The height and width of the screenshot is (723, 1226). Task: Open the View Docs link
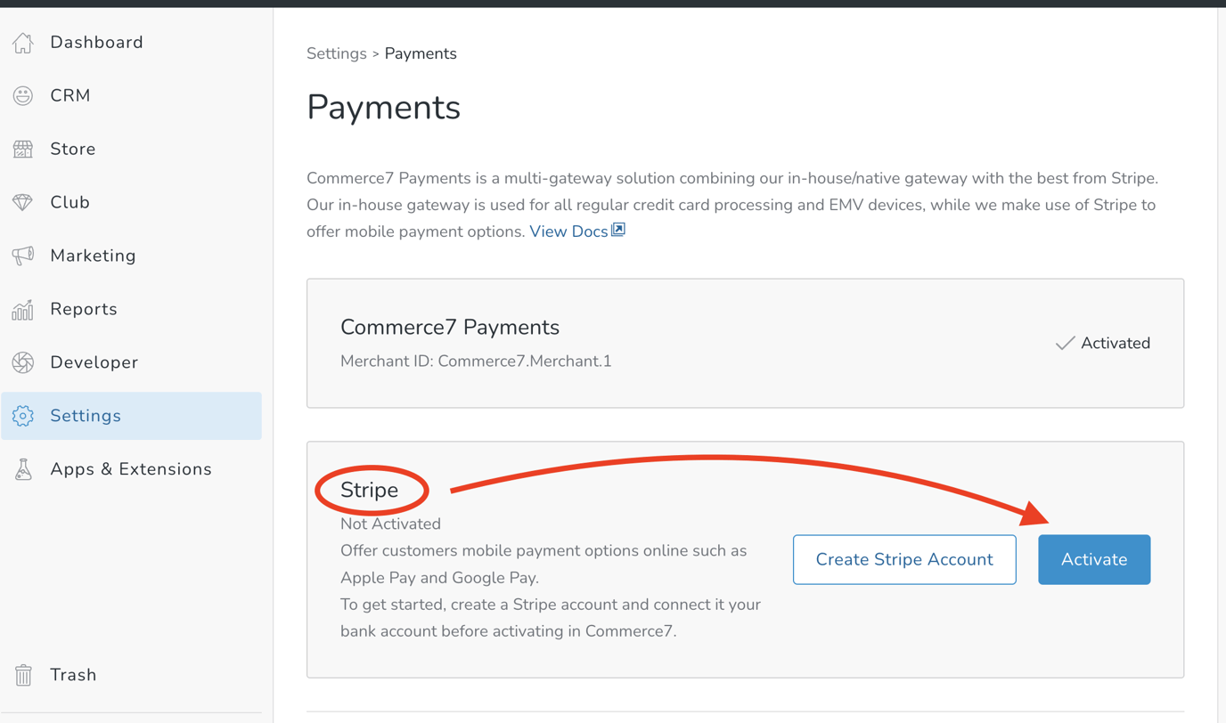(x=568, y=231)
